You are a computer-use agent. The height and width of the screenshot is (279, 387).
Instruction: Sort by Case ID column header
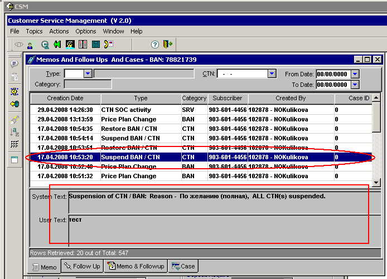(x=354, y=99)
